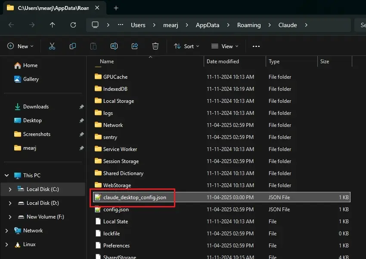The width and height of the screenshot is (366, 259).
Task: Click the Refresh button in navigation bar
Action: [73, 25]
